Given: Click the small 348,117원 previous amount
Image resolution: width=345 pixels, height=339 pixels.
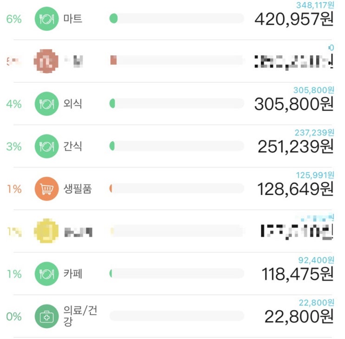Looking at the screenshot, I should pyautogui.click(x=315, y=5).
